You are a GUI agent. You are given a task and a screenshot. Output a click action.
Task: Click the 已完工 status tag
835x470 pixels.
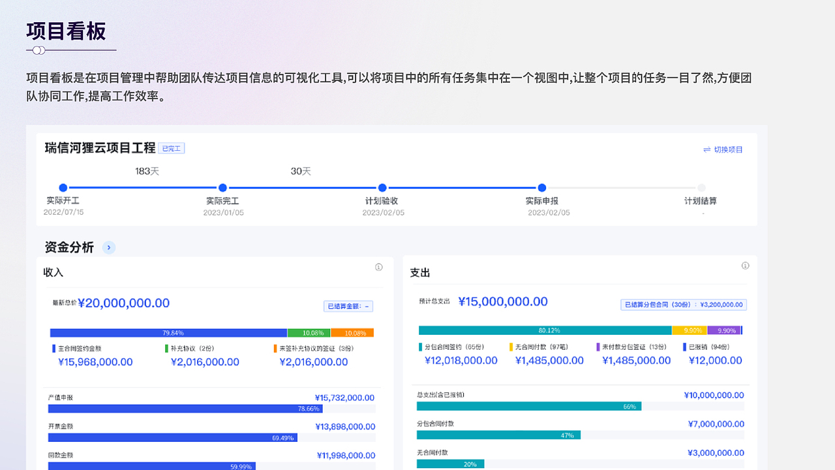point(172,148)
